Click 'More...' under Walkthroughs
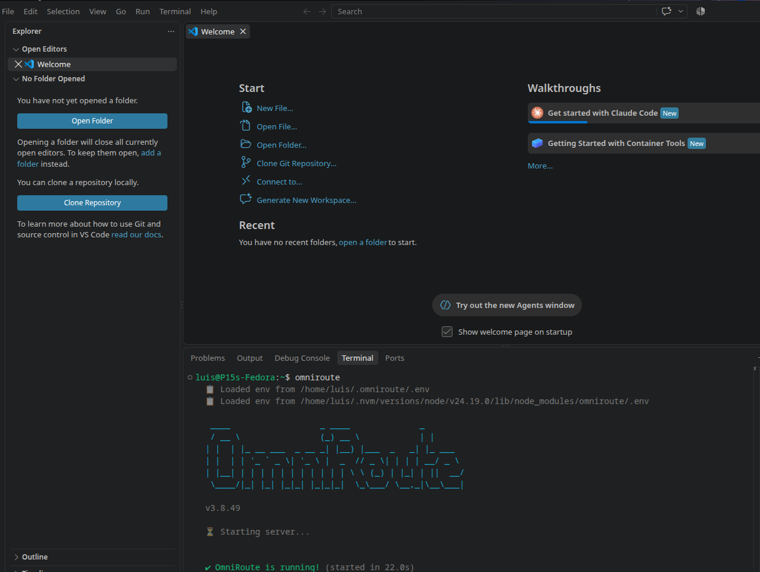Image resolution: width=760 pixels, height=572 pixels. [540, 166]
